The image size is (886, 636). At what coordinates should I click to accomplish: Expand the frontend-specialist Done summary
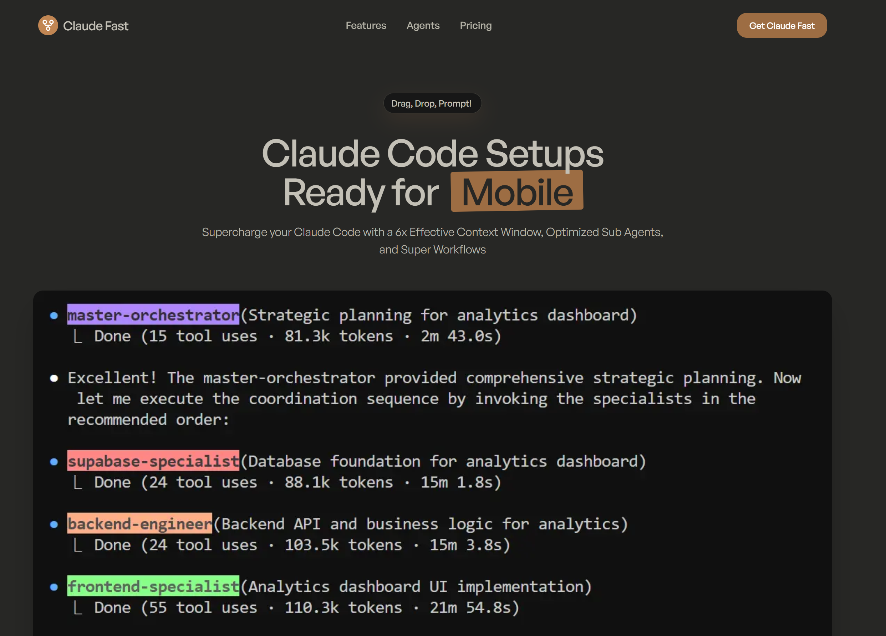coord(297,607)
